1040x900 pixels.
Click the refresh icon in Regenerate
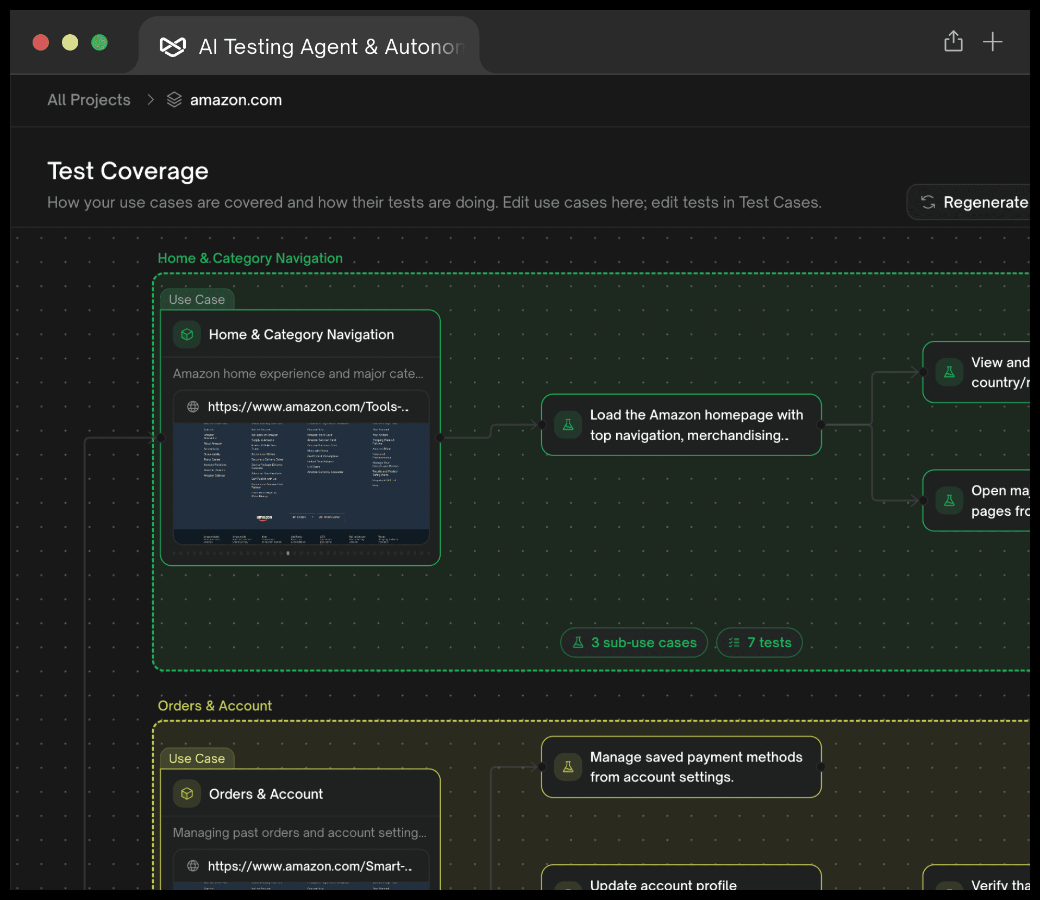coord(928,202)
